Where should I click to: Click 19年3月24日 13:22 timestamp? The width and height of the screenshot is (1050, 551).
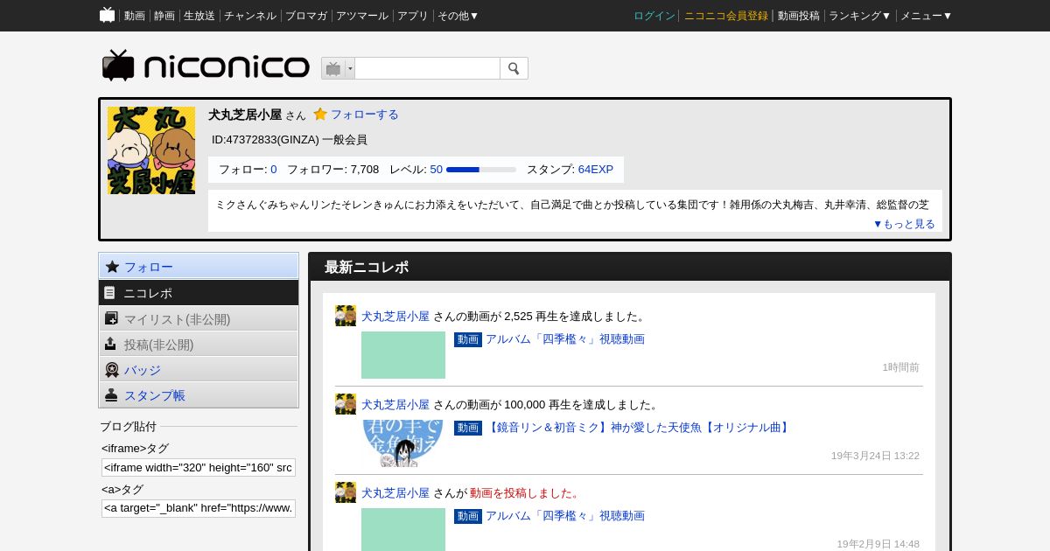[875, 456]
